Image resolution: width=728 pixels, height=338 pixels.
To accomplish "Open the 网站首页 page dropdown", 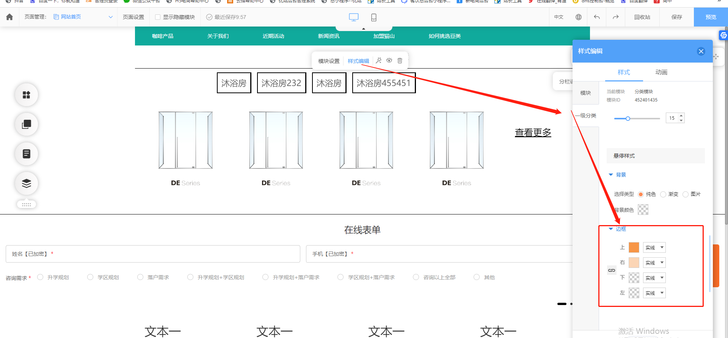I will (x=83, y=17).
